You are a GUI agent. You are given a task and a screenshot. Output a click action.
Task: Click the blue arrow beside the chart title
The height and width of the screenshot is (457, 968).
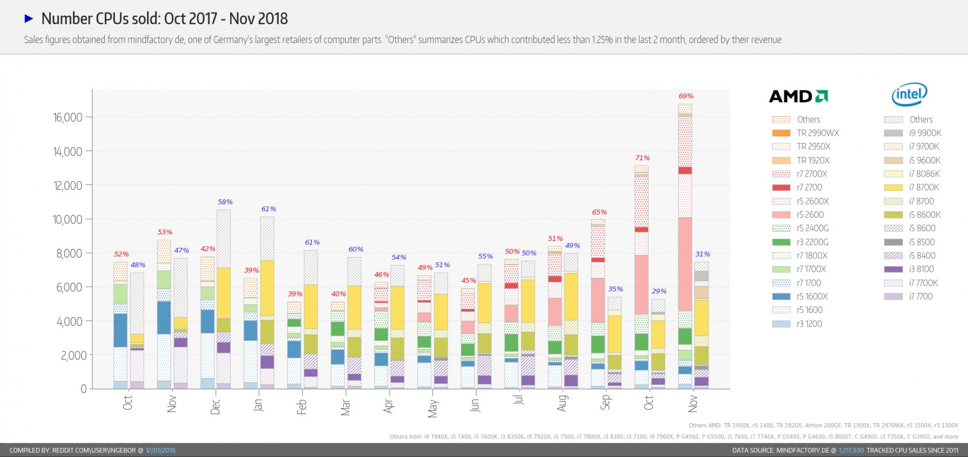coord(29,19)
